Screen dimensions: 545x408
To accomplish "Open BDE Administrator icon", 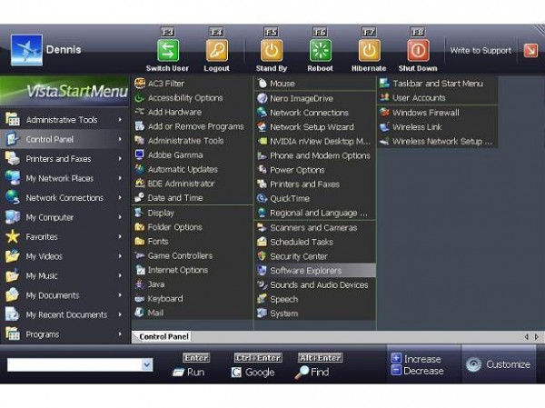I will (140, 183).
